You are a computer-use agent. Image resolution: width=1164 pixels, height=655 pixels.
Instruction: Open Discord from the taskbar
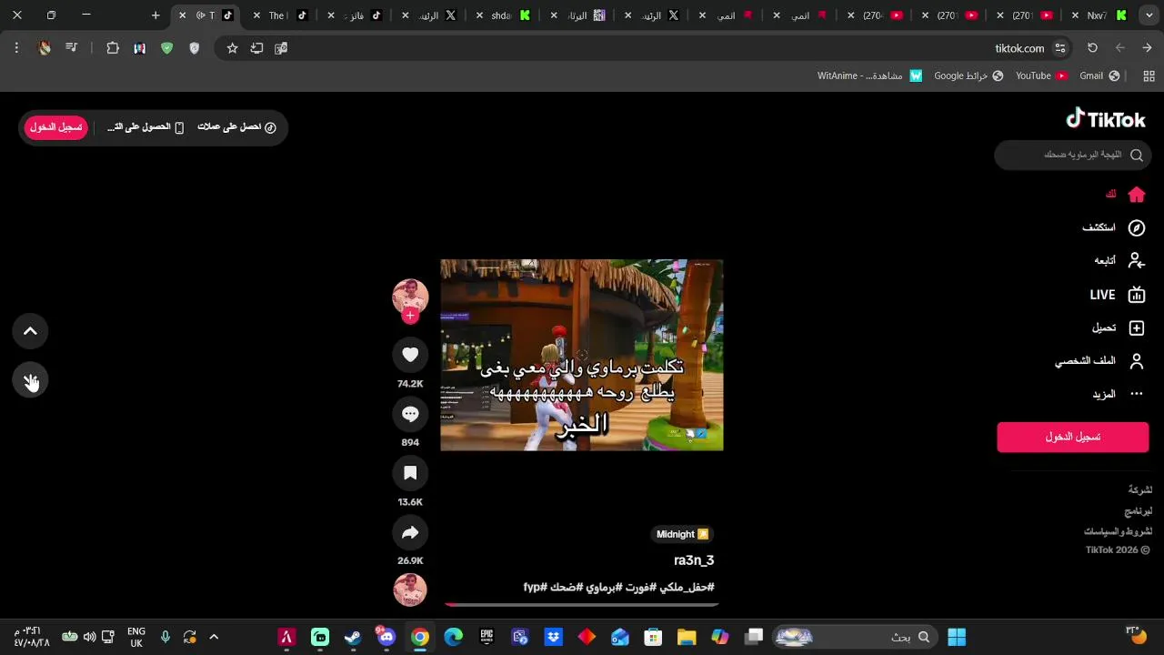tap(386, 637)
